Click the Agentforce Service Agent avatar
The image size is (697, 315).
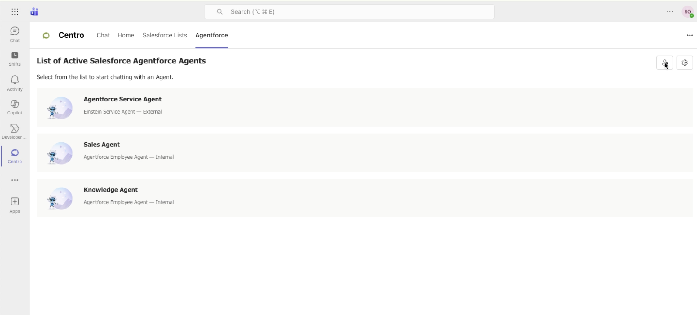[60, 108]
